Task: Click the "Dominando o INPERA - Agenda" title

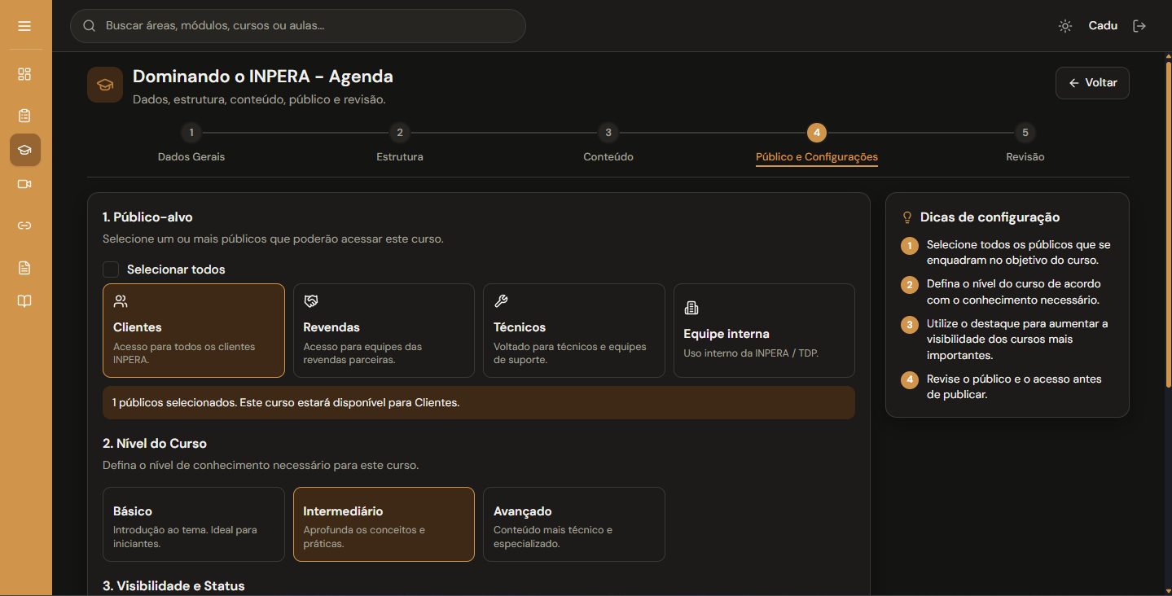Action: click(x=263, y=77)
